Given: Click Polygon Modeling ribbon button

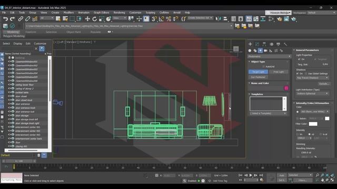Looking at the screenshot, I should [x=14, y=36].
